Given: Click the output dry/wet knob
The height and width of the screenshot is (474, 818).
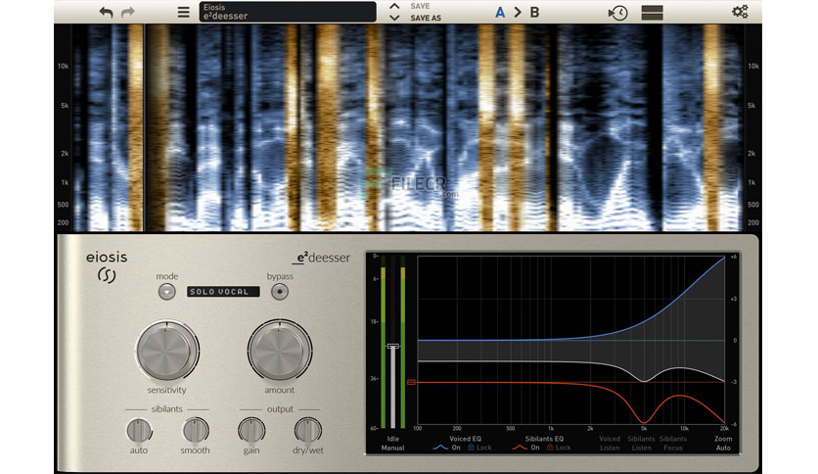Looking at the screenshot, I should pos(308,431).
